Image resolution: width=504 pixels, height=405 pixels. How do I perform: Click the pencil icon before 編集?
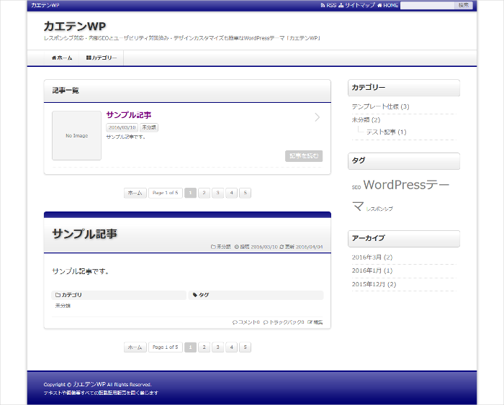[310, 322]
